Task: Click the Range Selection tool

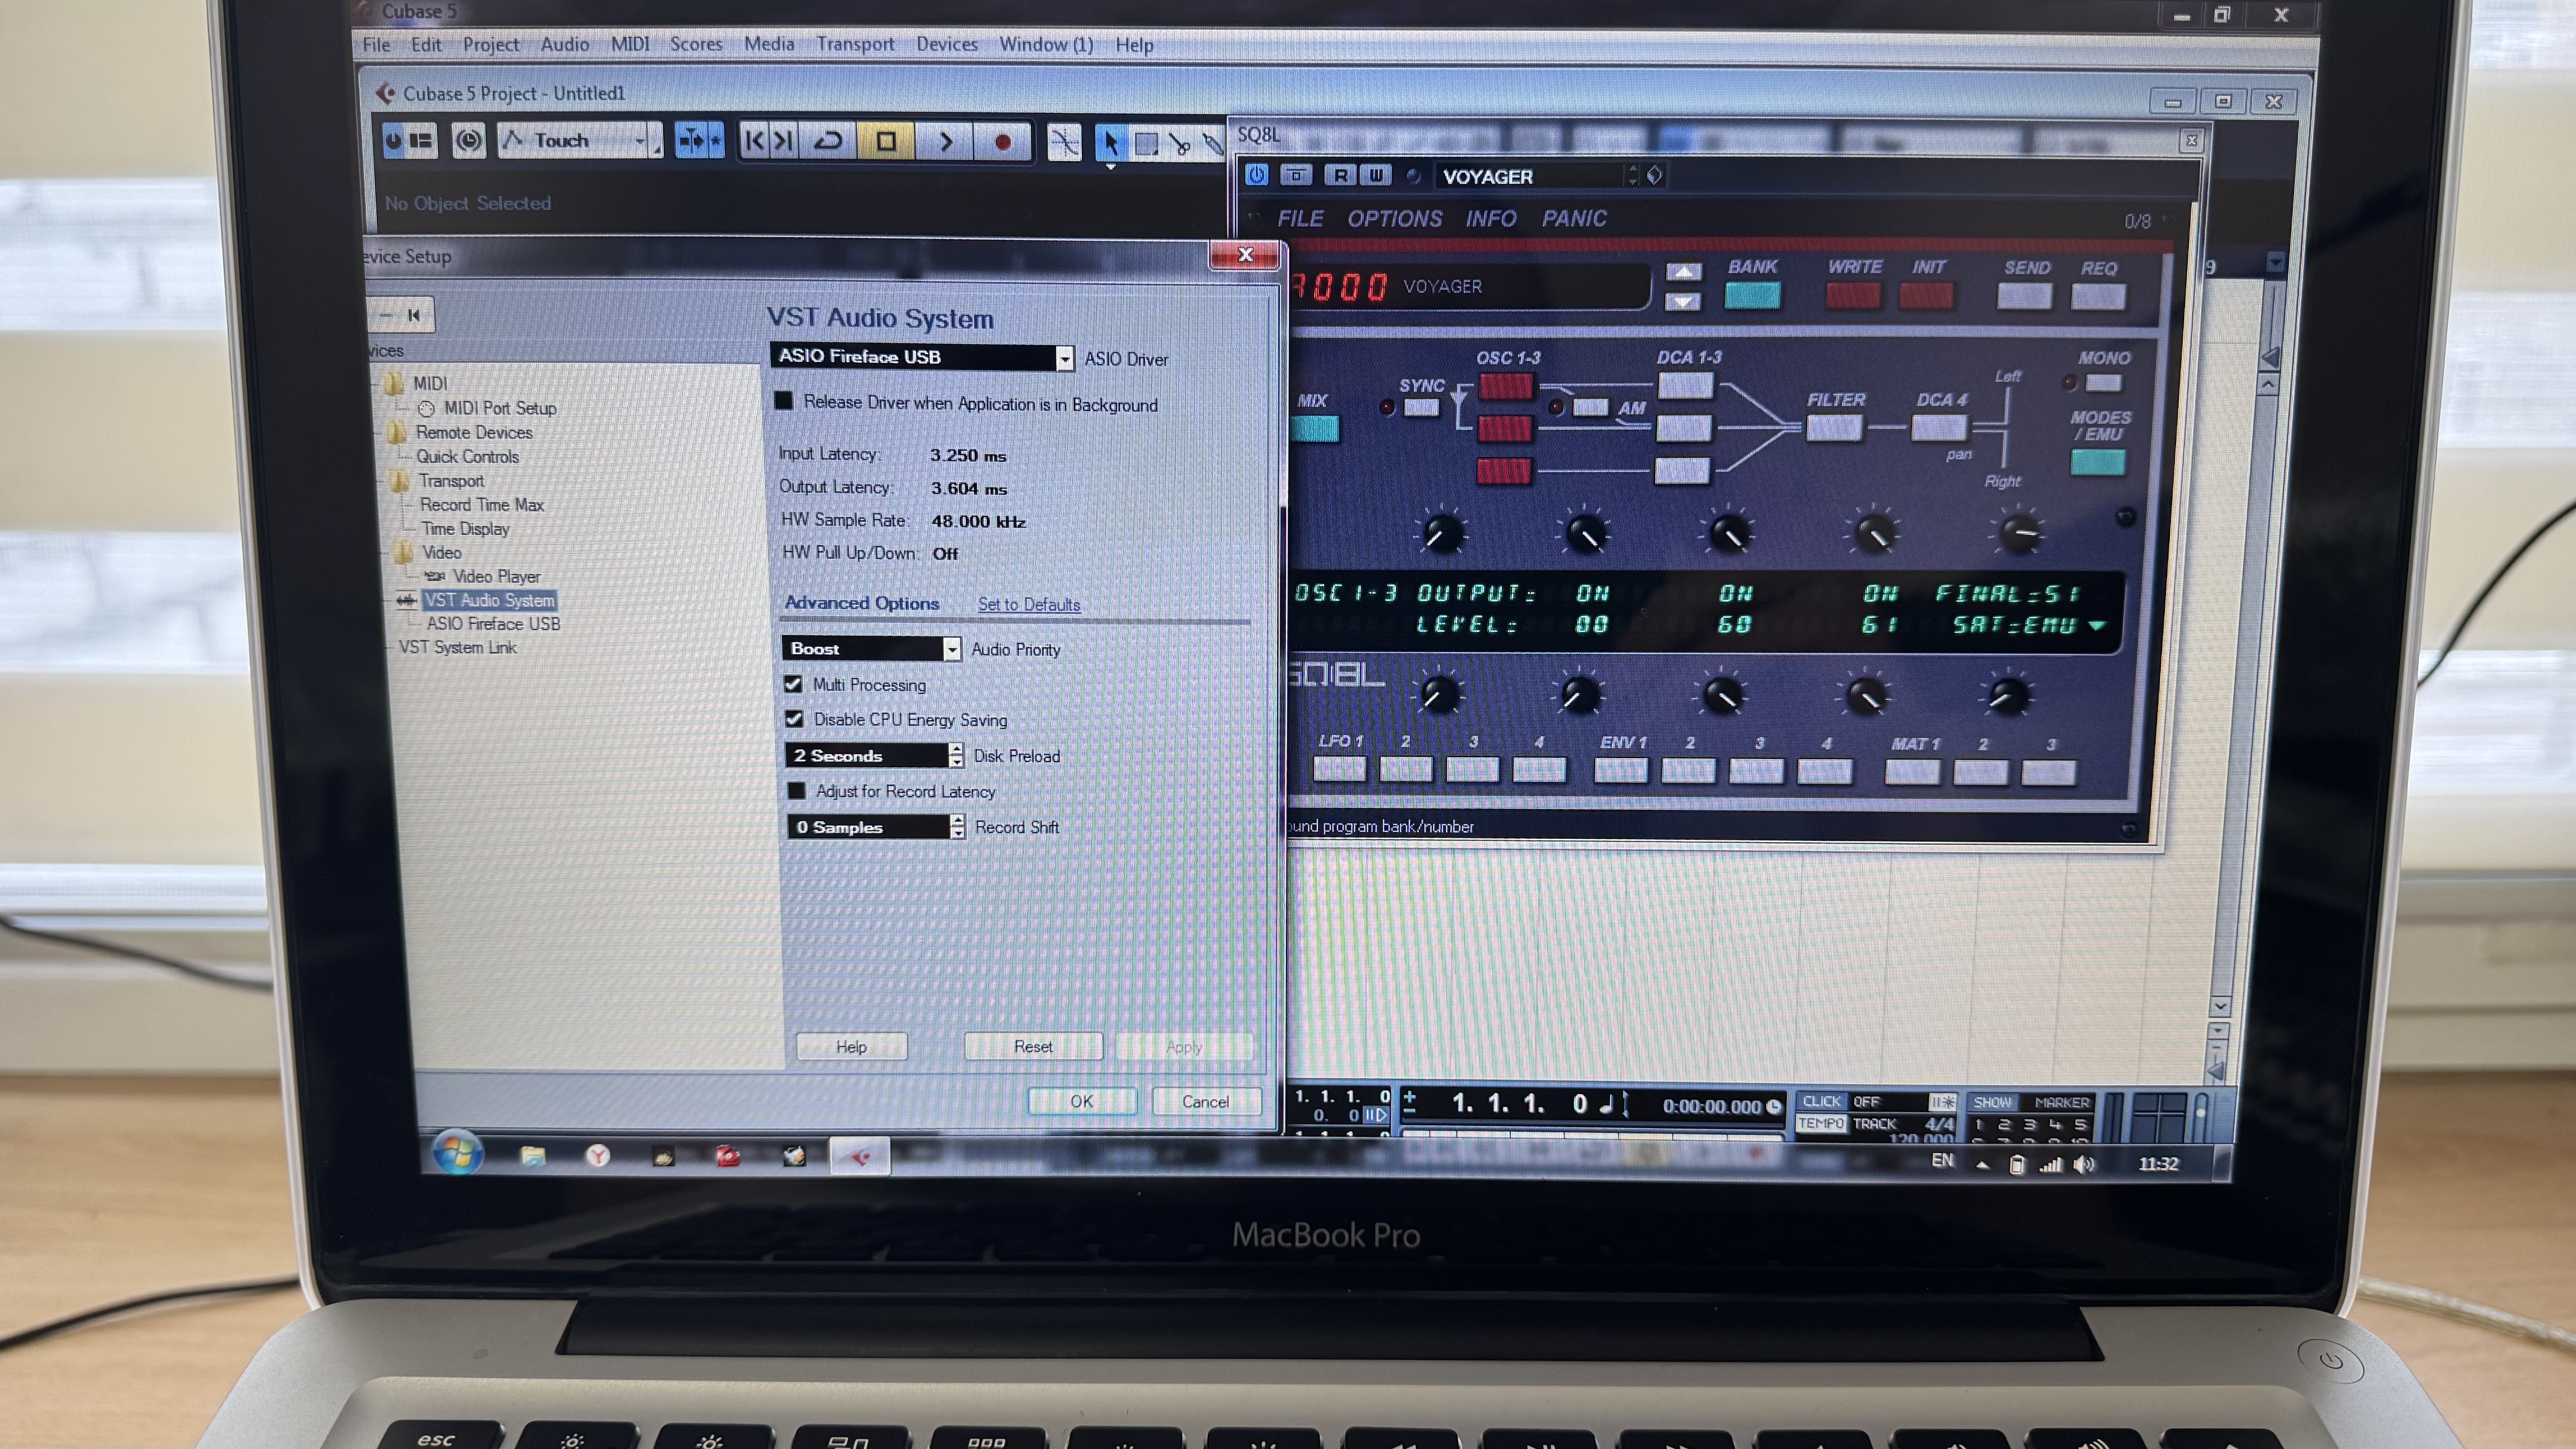Action: click(x=1146, y=144)
